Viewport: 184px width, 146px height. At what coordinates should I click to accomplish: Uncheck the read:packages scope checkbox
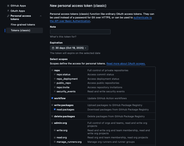[x=54, y=110]
